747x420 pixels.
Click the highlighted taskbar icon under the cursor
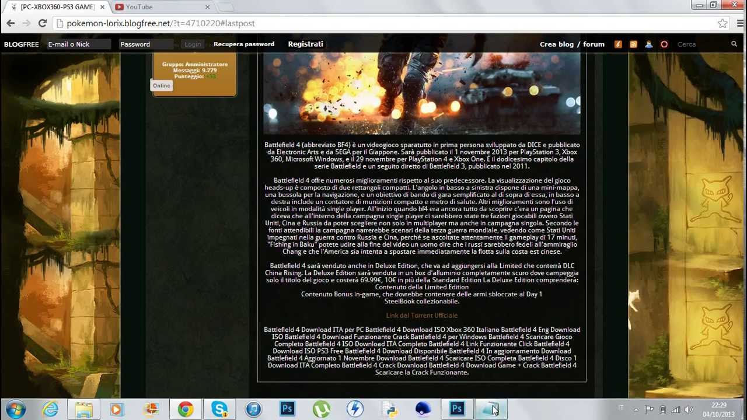491,409
